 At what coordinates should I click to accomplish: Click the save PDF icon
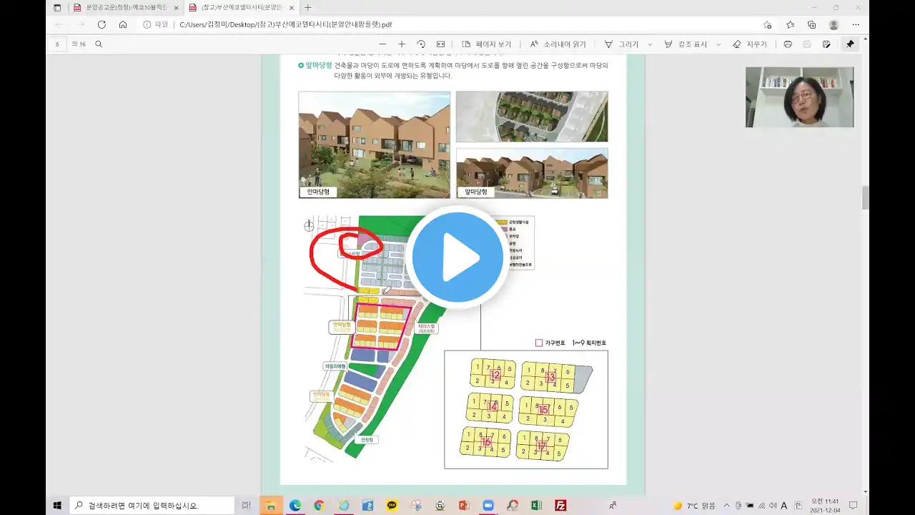click(x=807, y=44)
